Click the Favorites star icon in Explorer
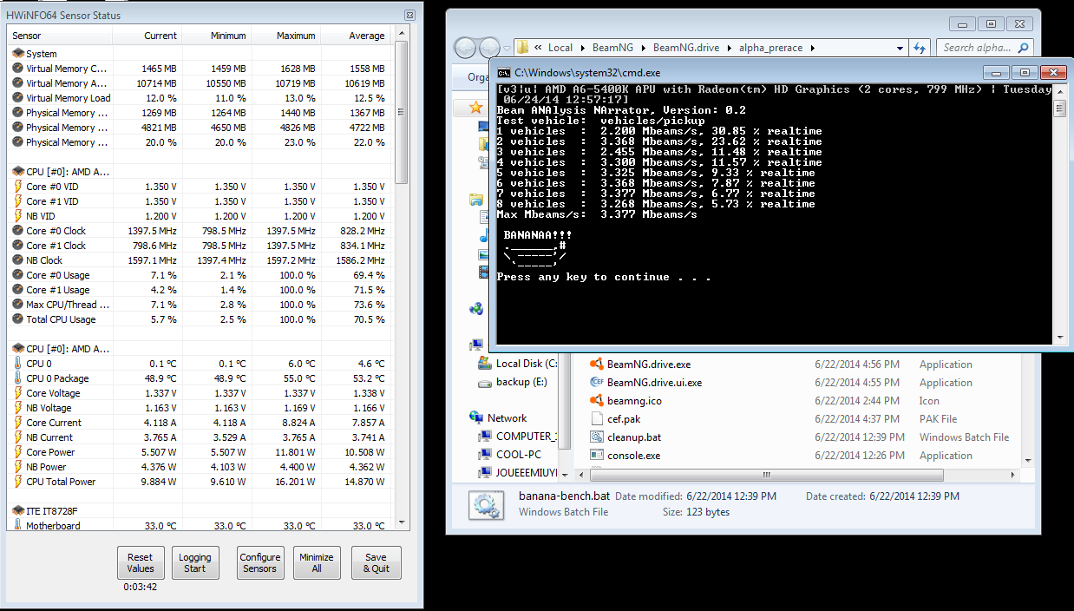Viewport: 1074px width, 611px height. coord(475,108)
